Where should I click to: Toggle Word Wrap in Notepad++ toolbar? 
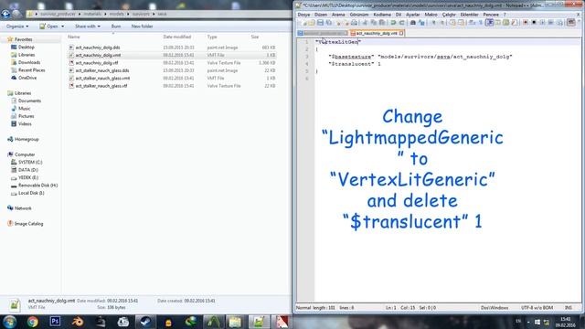click(472, 23)
